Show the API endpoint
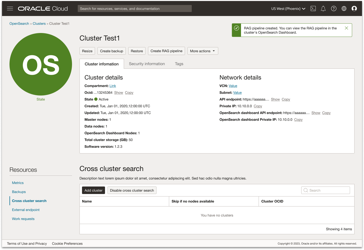This screenshot has width=364, height=250. (x=275, y=99)
